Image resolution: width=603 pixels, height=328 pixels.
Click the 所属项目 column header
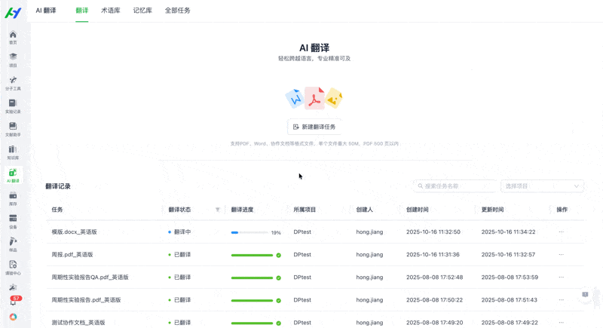pyautogui.click(x=305, y=210)
